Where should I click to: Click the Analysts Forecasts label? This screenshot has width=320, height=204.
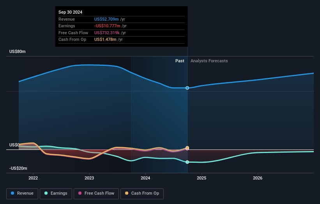tap(209, 61)
